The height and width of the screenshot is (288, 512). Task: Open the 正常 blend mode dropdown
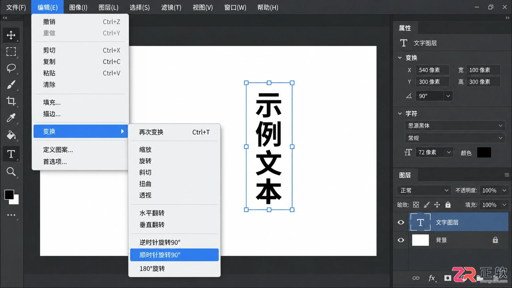coord(424,191)
